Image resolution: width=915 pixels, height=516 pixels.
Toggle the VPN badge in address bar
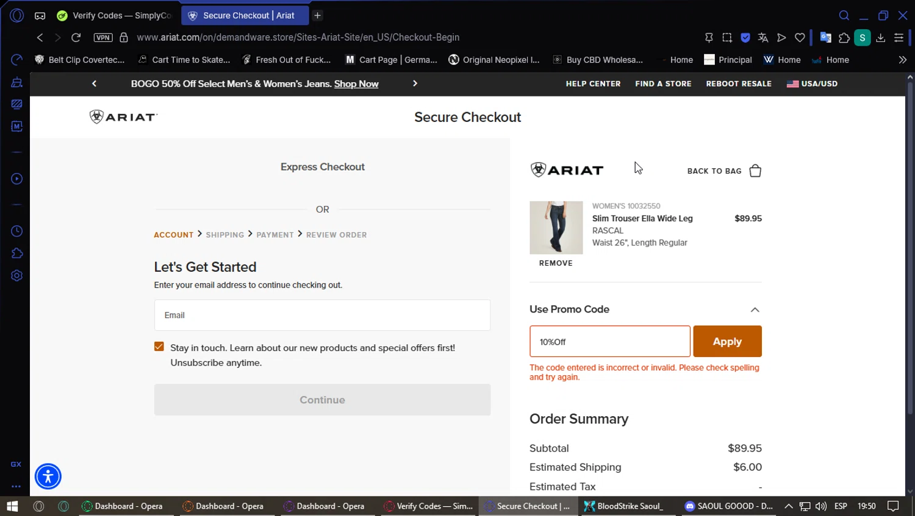click(x=103, y=37)
